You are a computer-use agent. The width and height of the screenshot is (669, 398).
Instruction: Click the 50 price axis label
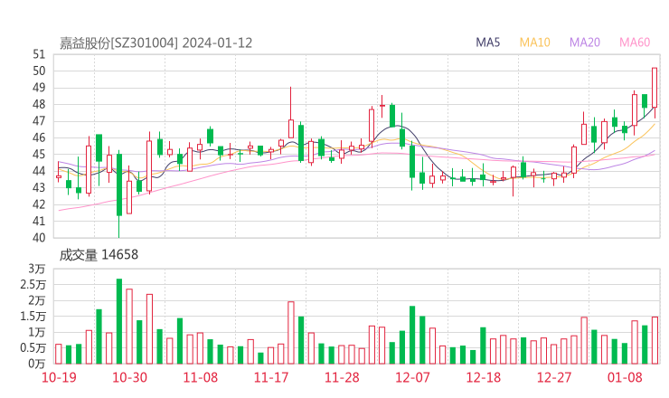click(39, 71)
